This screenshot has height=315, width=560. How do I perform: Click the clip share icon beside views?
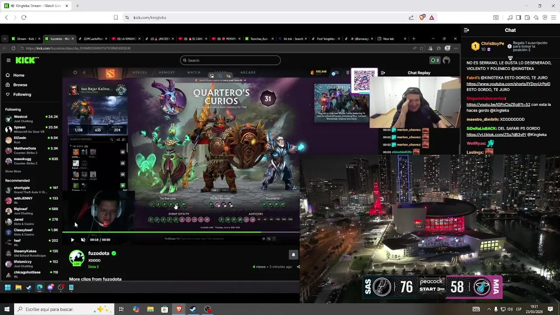(x=298, y=266)
